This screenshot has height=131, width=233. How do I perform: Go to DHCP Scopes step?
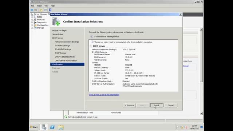60,53
